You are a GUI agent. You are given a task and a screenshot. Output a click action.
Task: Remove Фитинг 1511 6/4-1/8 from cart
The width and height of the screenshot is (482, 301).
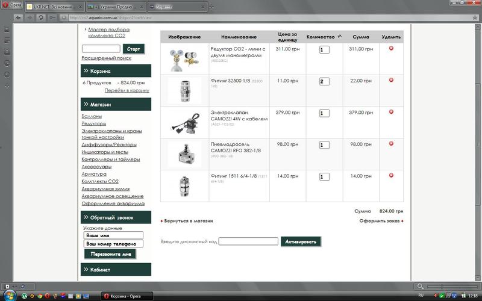[391, 175]
